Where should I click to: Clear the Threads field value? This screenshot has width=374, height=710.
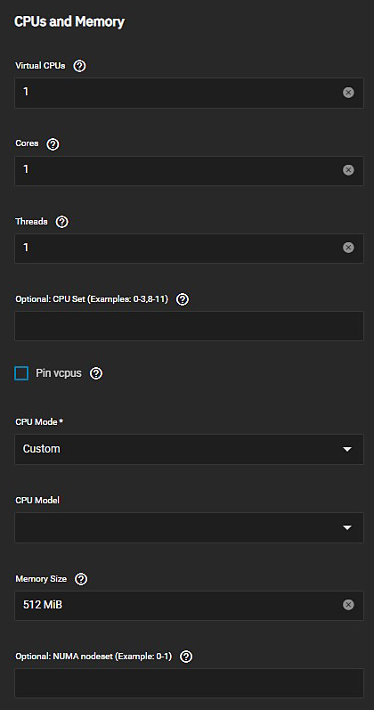pos(348,248)
